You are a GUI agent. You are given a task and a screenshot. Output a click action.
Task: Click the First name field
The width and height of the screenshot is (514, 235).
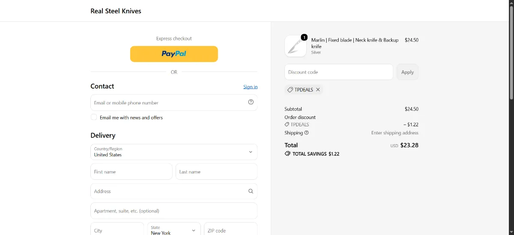coord(131,172)
